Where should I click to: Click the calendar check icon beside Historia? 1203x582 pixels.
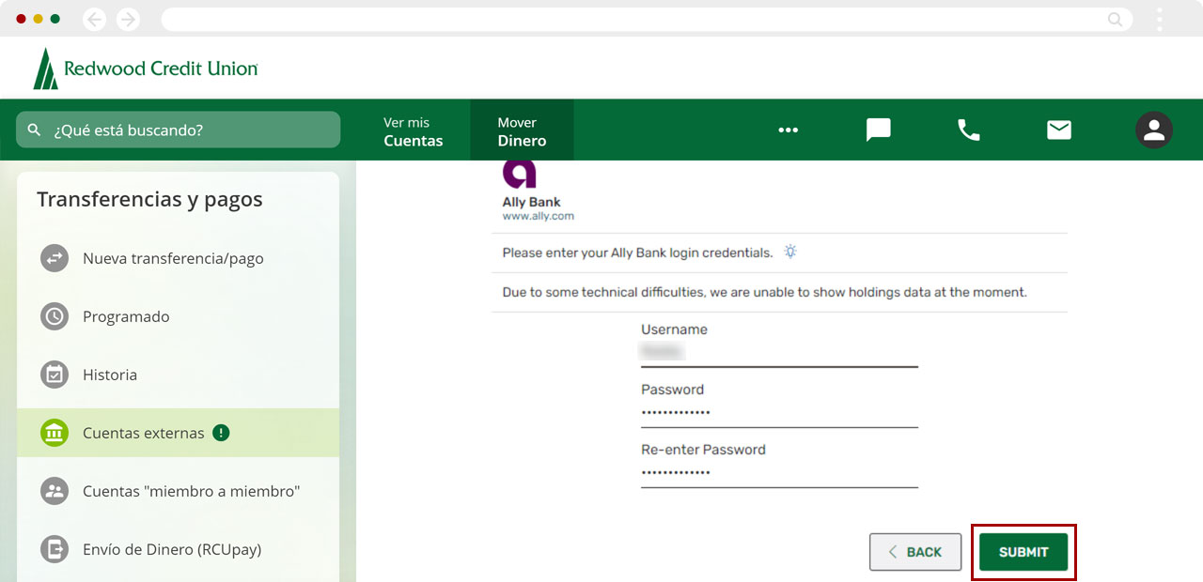[55, 375]
